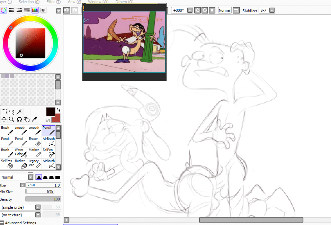Toggle the swatches palette panel
The width and height of the screenshot is (331, 225).
(x=35, y=10)
